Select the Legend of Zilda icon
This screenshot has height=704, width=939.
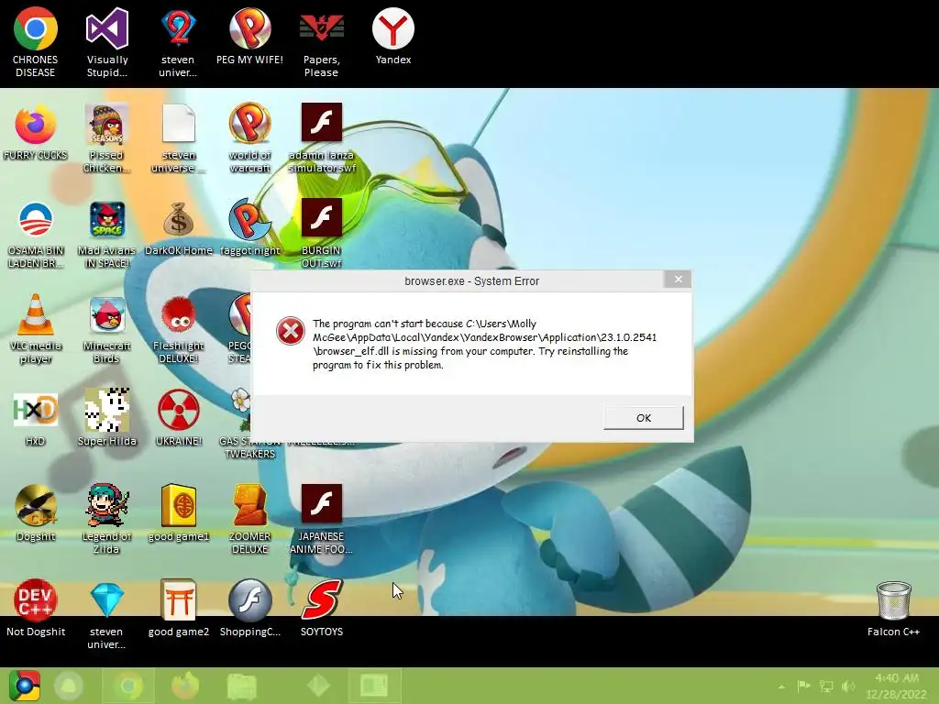click(x=106, y=519)
